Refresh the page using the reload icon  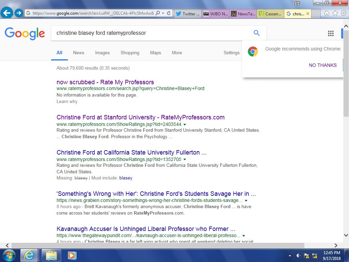pos(169,13)
